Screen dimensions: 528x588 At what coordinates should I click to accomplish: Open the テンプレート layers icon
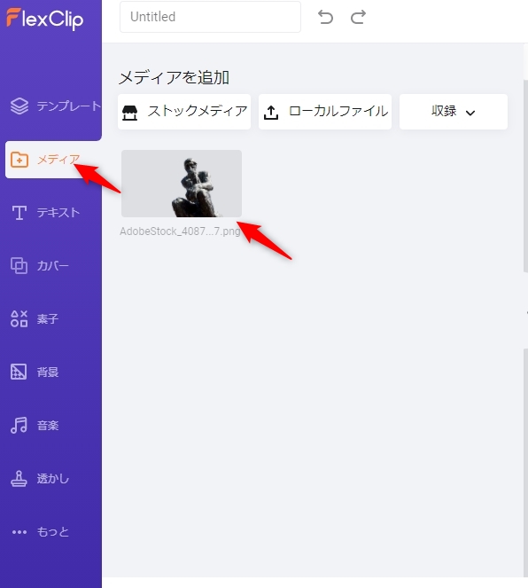19,106
